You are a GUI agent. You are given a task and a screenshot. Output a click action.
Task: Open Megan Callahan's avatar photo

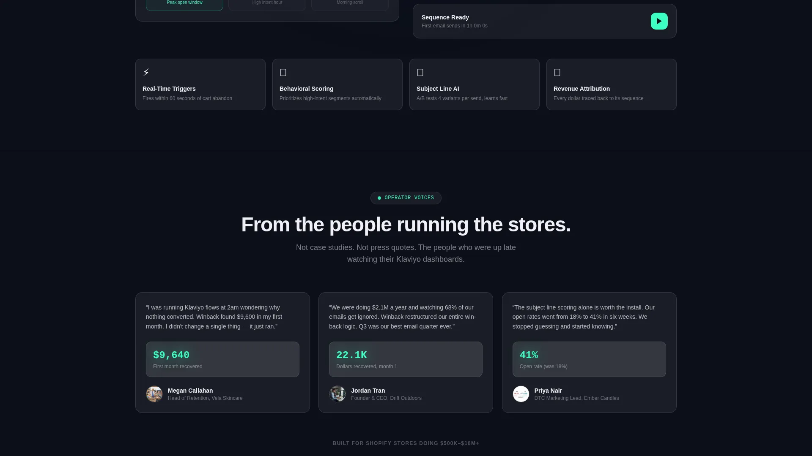click(154, 394)
